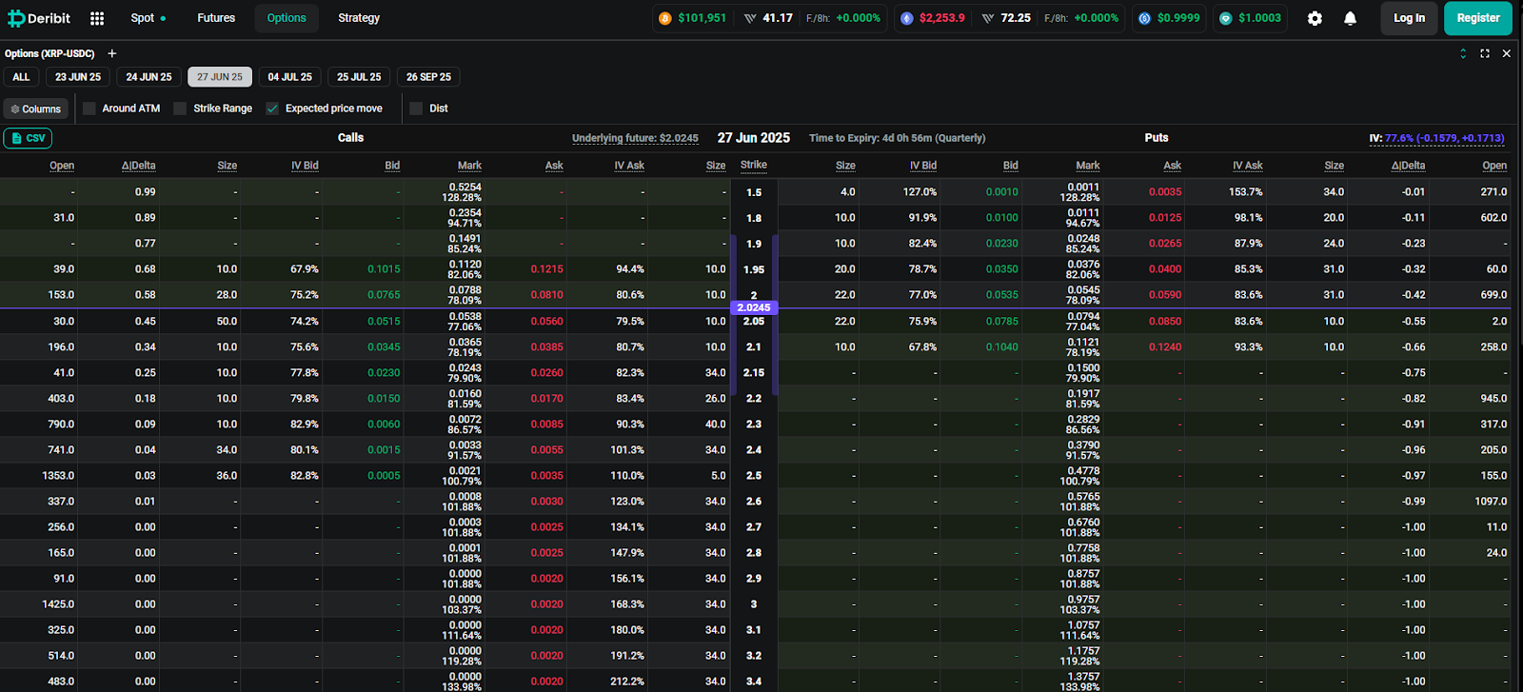1523x692 pixels.
Task: Select the 04 JUL 25 expiry tab
Action: tap(290, 77)
